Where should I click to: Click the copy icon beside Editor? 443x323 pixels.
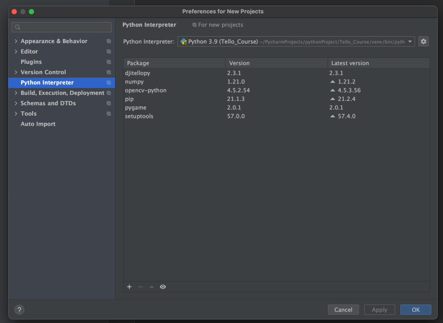[109, 51]
